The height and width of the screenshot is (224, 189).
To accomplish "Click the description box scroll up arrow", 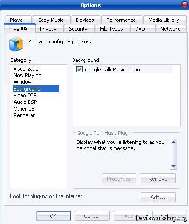I will coord(173,142).
